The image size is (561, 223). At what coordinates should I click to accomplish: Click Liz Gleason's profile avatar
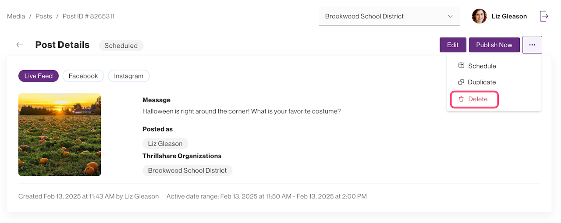point(479,16)
